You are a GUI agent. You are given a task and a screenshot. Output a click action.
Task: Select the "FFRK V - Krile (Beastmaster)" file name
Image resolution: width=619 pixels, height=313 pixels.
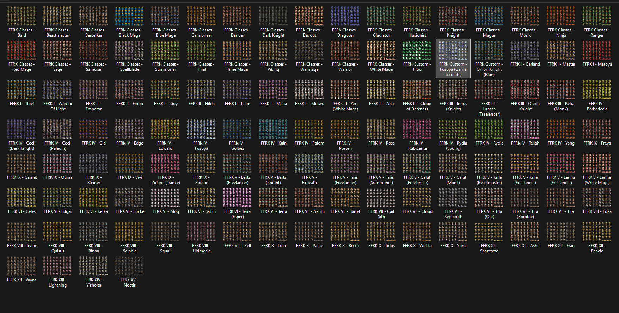(489, 180)
